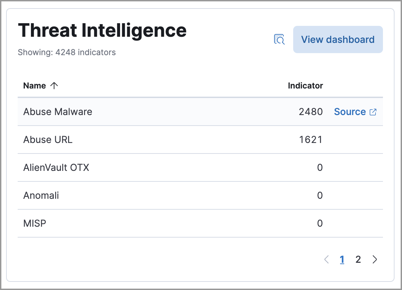Click the indicator count for Abuse Malware
This screenshot has width=402, height=290.
(x=311, y=112)
